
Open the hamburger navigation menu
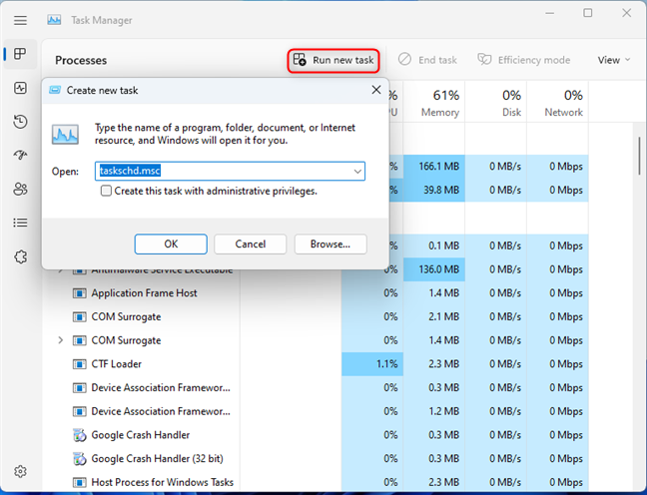20,20
